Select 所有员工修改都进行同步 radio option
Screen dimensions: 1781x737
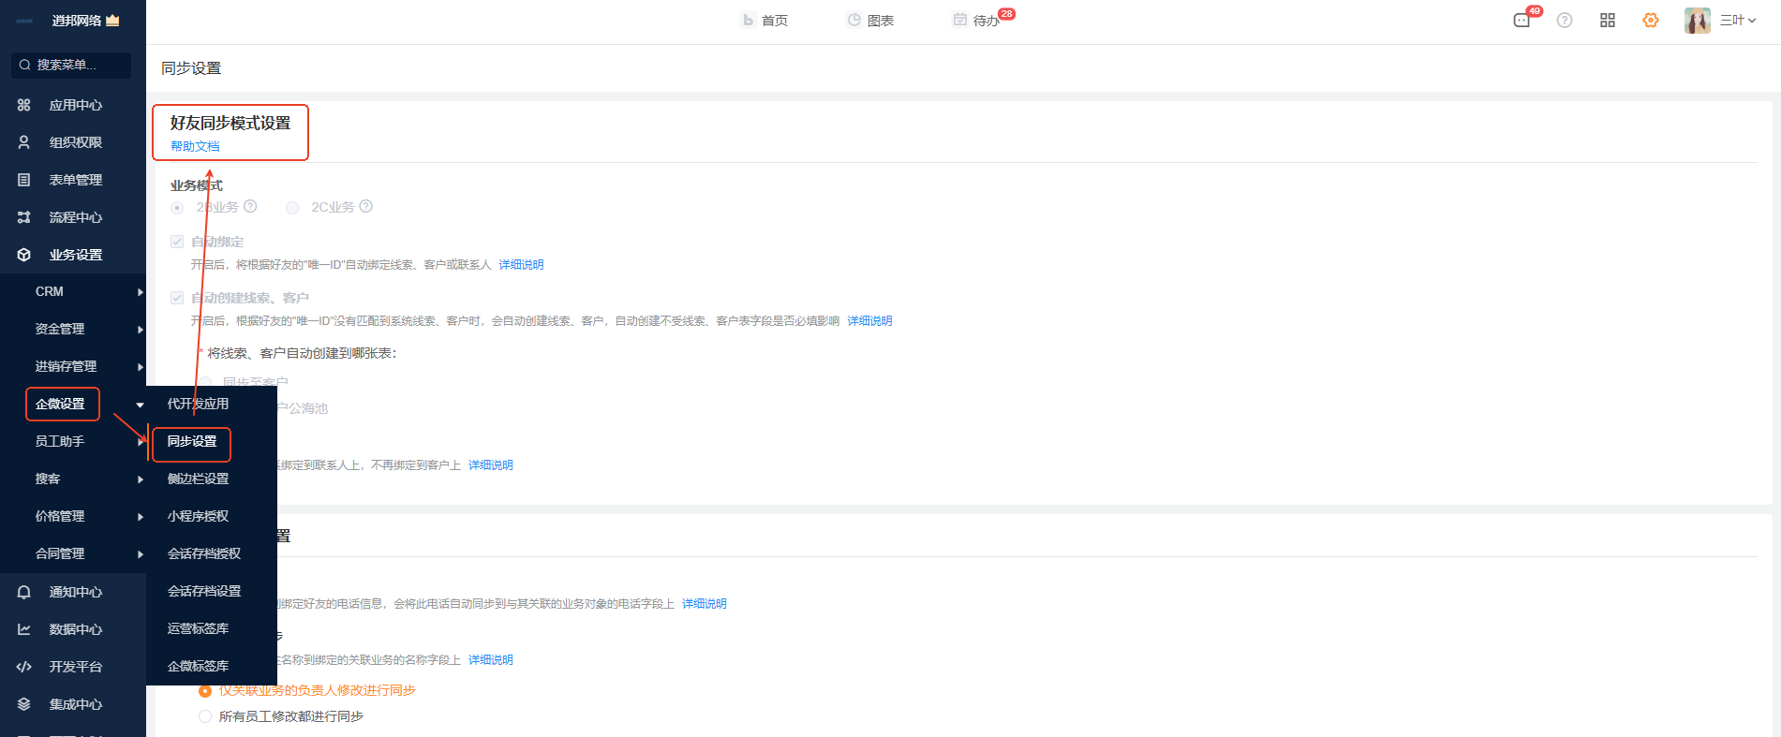205,716
